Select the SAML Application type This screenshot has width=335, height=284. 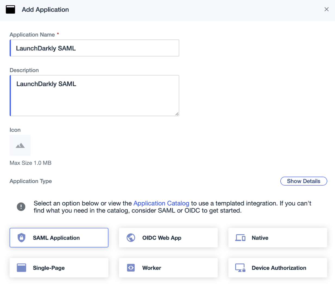click(59, 238)
